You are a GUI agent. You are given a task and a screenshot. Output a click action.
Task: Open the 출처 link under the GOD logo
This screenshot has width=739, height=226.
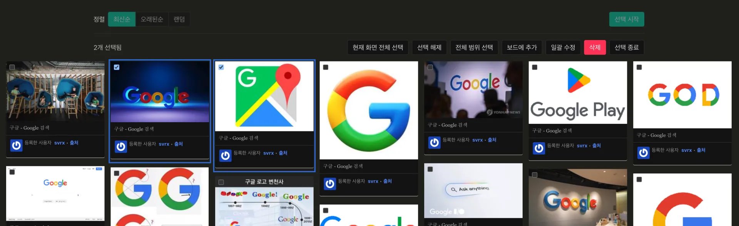701,150
